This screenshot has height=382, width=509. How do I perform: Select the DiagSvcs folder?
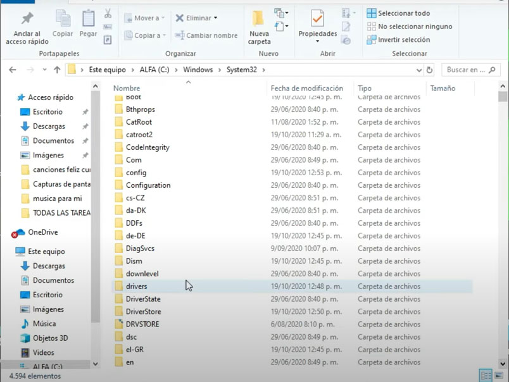click(140, 249)
